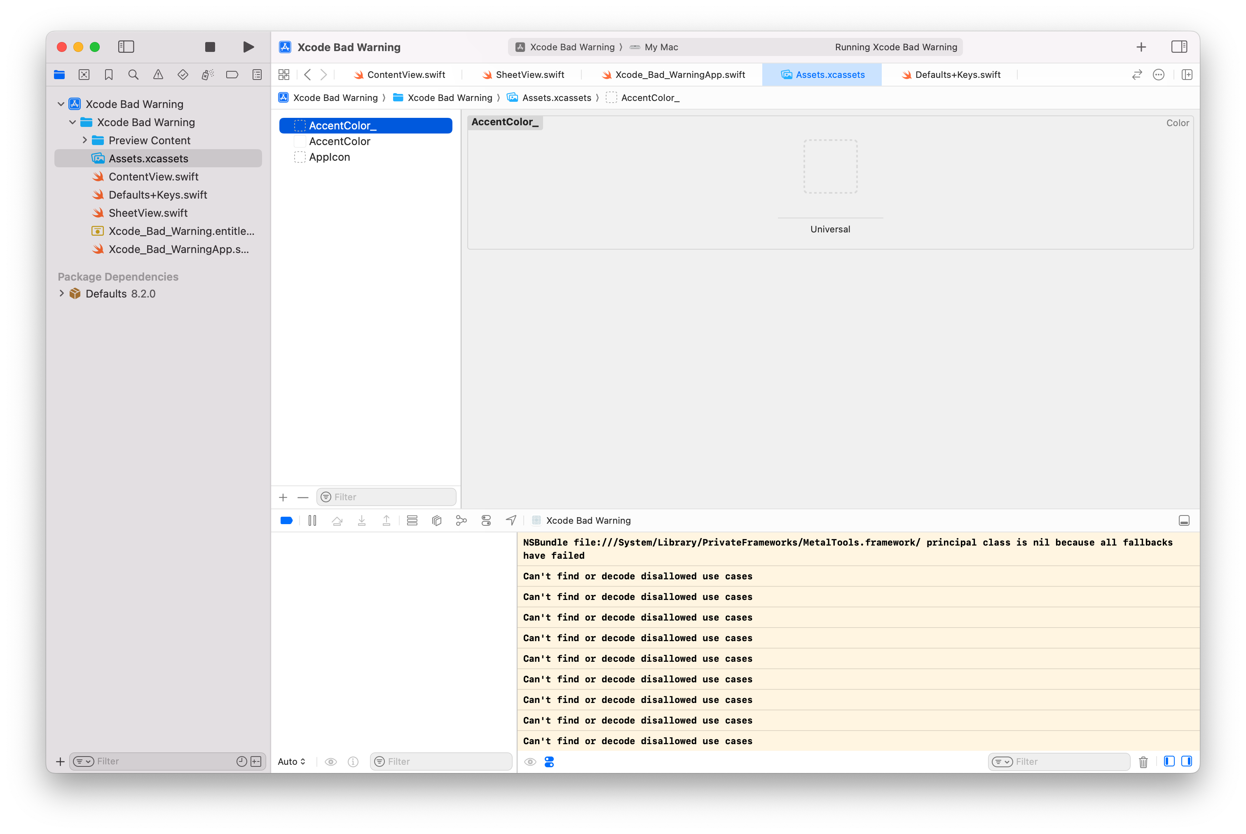This screenshot has height=834, width=1246.
Task: Select AccentColor item in asset catalog
Action: click(x=339, y=141)
